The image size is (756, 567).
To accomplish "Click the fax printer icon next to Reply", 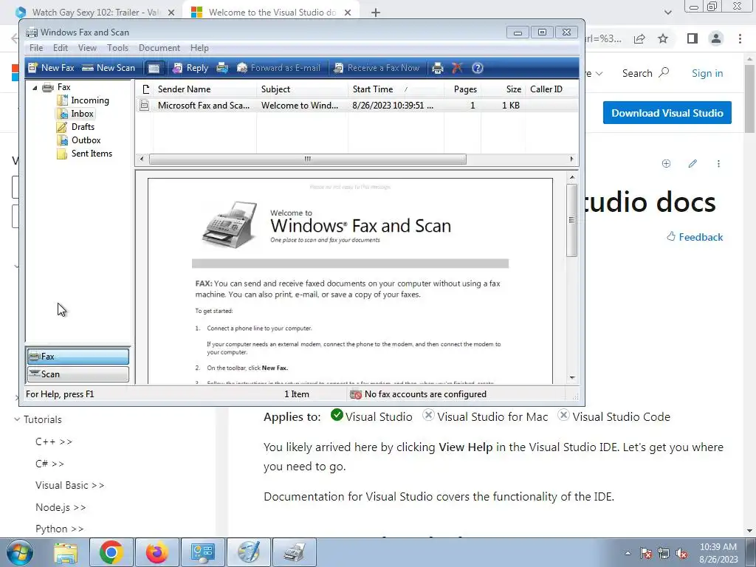I will pyautogui.click(x=222, y=68).
